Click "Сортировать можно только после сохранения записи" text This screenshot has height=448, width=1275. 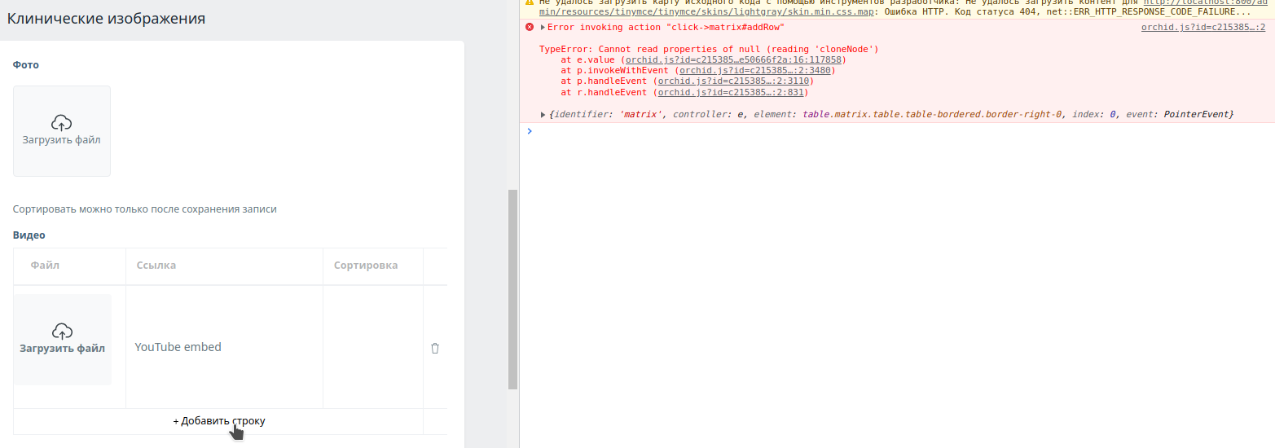pos(145,209)
